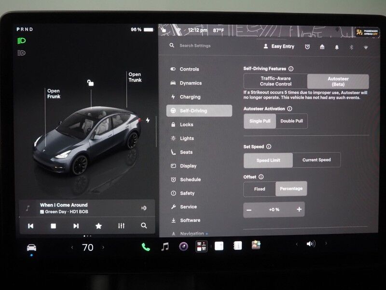Lower cabin temperature with left arrow
Screen dimensions: 386x290
(x=72, y=247)
